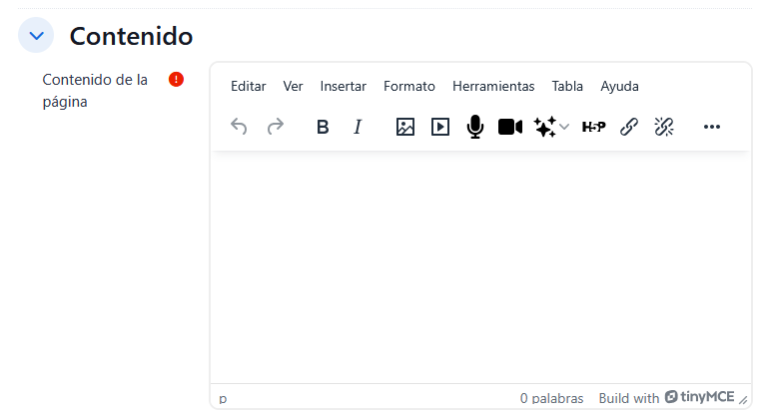Screen dimensions: 771x420
Task: Click the insert link icon
Action: pyautogui.click(x=629, y=127)
